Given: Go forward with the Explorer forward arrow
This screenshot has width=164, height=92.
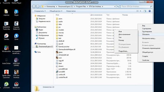Looking at the screenshot, I should (38, 7).
